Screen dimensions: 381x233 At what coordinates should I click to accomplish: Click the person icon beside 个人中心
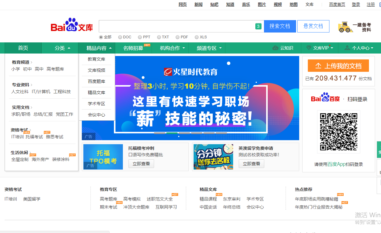(347, 48)
